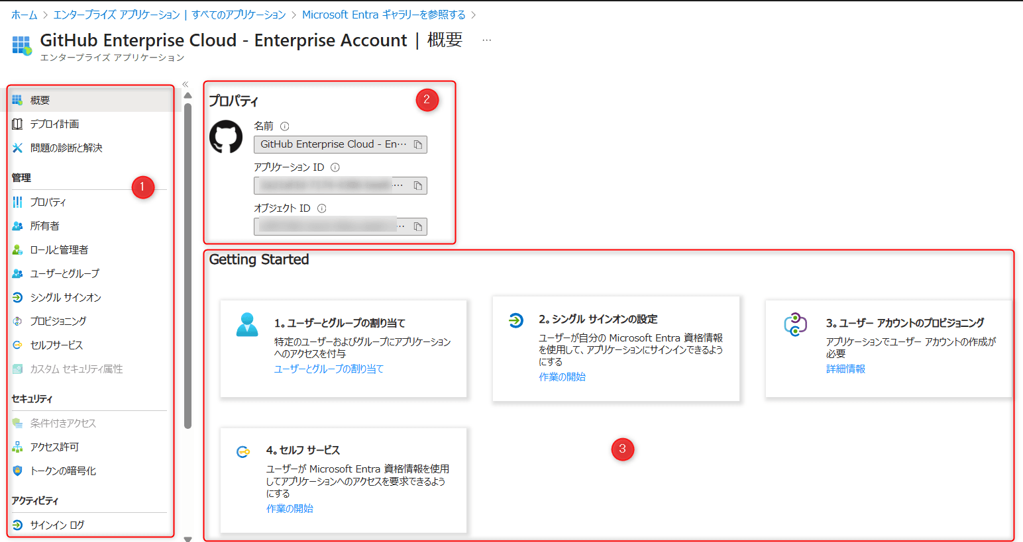
Task: Click the sidebar vertical scrollbar thumb
Action: [x=188, y=265]
